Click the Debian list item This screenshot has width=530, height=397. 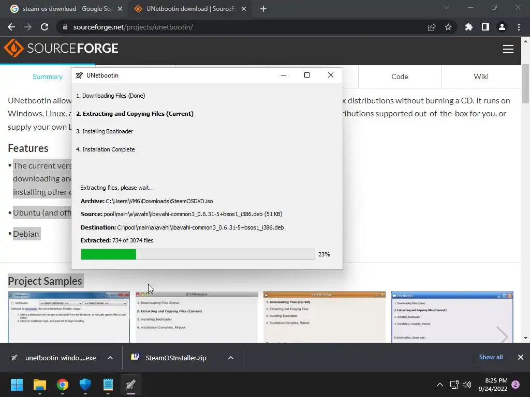click(x=26, y=234)
